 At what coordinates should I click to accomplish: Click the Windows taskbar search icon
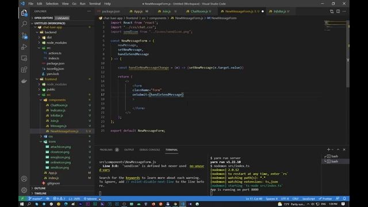29,204
